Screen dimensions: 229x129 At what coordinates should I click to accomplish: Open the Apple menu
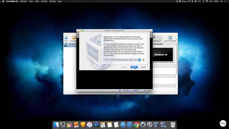pos(3,1)
